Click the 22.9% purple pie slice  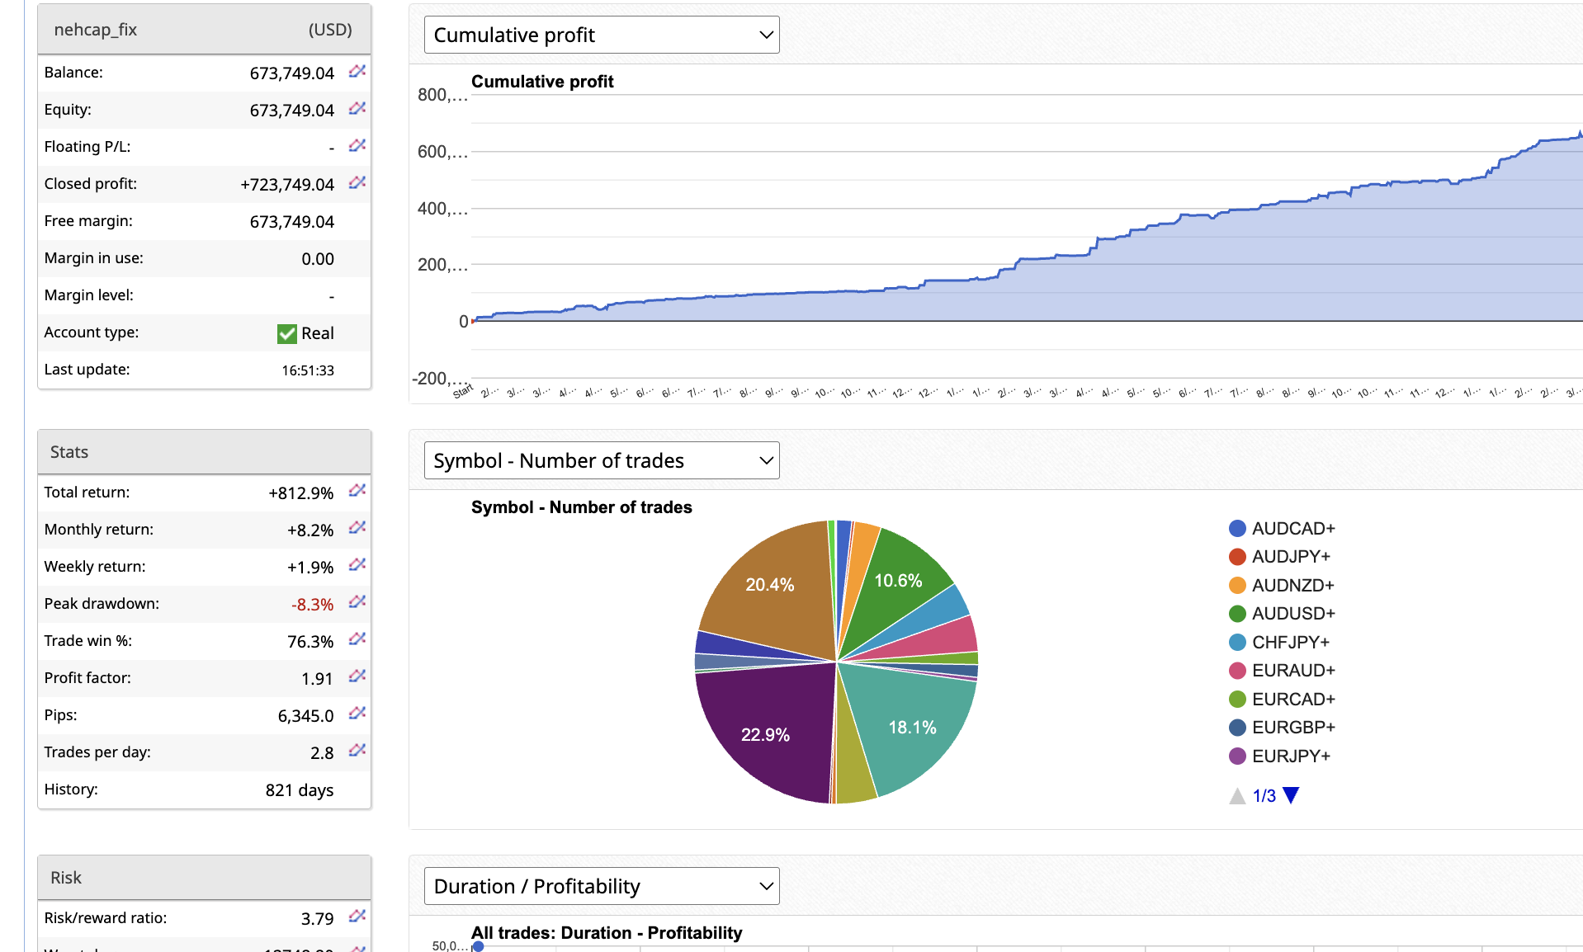coord(764,734)
